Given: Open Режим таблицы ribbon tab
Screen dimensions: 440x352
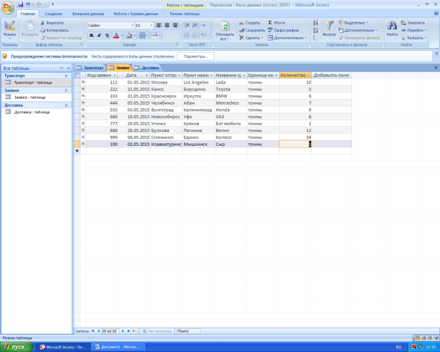Looking at the screenshot, I should (184, 14).
